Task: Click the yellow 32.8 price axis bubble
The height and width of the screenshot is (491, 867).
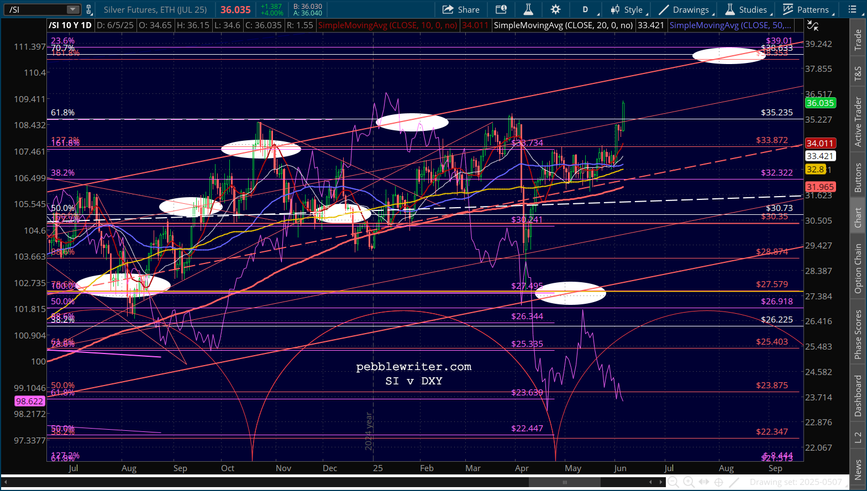Action: tap(816, 170)
